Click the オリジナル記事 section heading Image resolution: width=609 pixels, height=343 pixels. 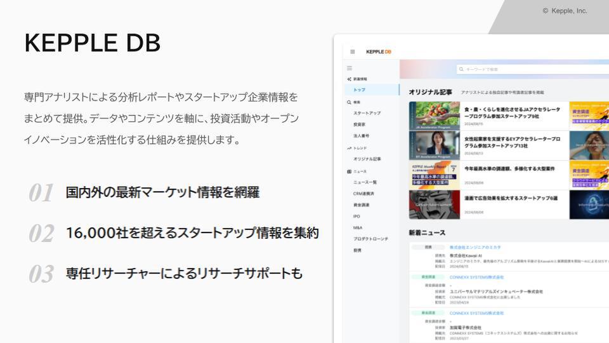(430, 92)
